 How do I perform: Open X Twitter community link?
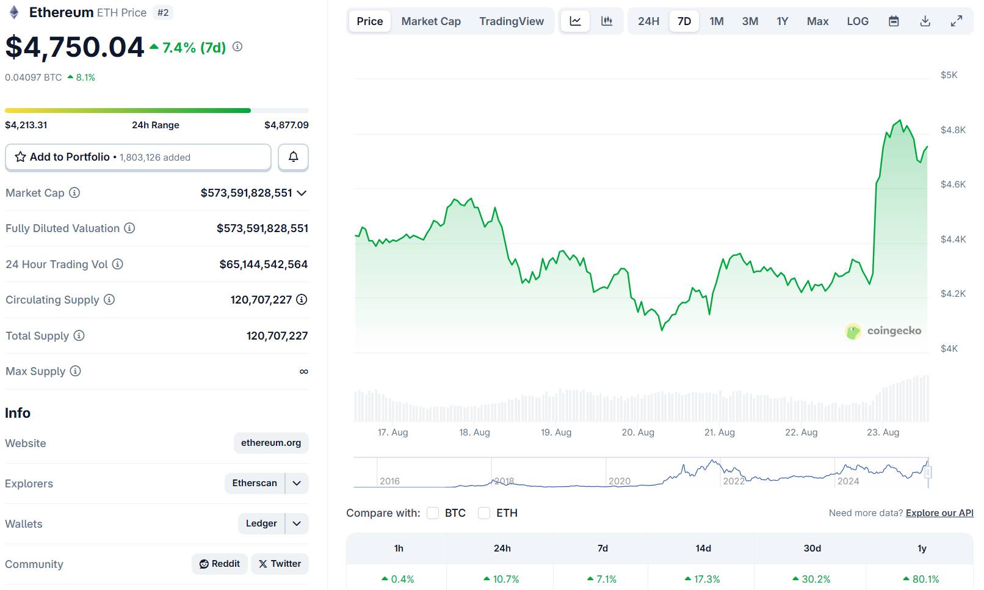click(280, 564)
